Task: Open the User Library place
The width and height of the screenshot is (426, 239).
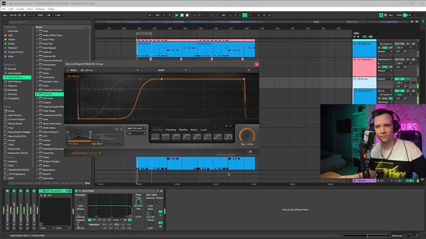Action: [15, 115]
